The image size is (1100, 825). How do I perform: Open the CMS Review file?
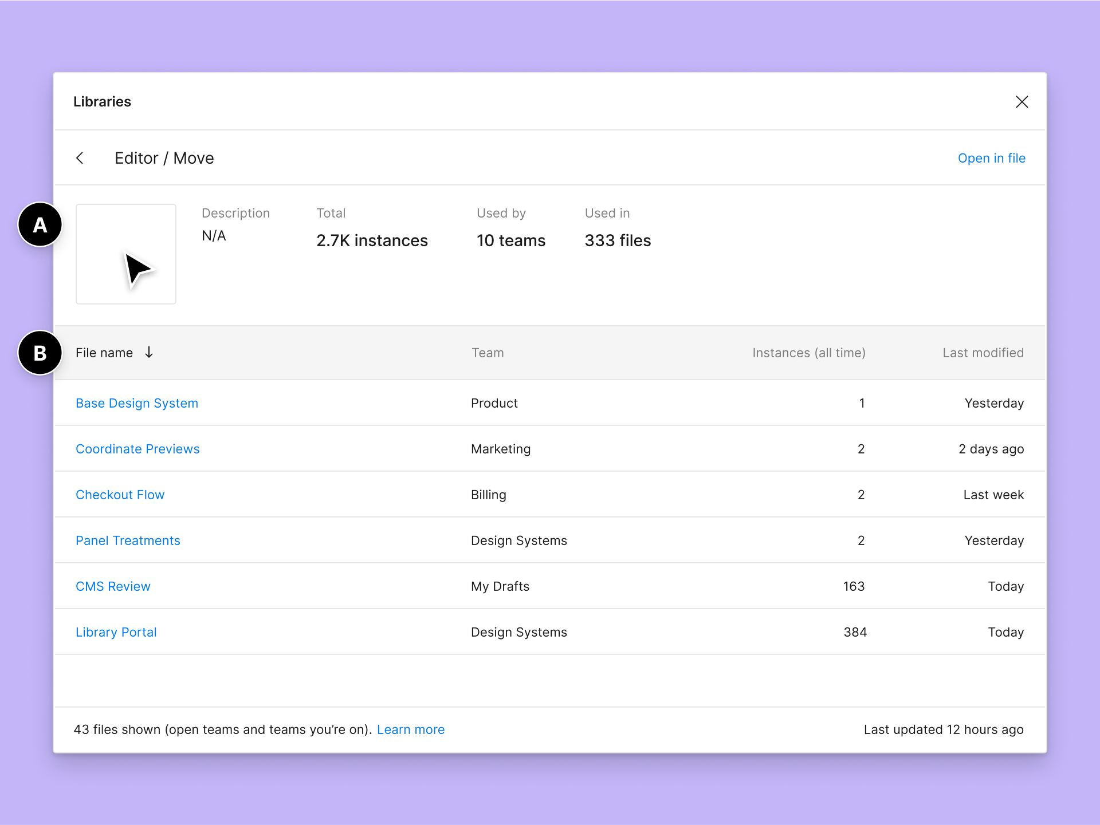point(113,586)
